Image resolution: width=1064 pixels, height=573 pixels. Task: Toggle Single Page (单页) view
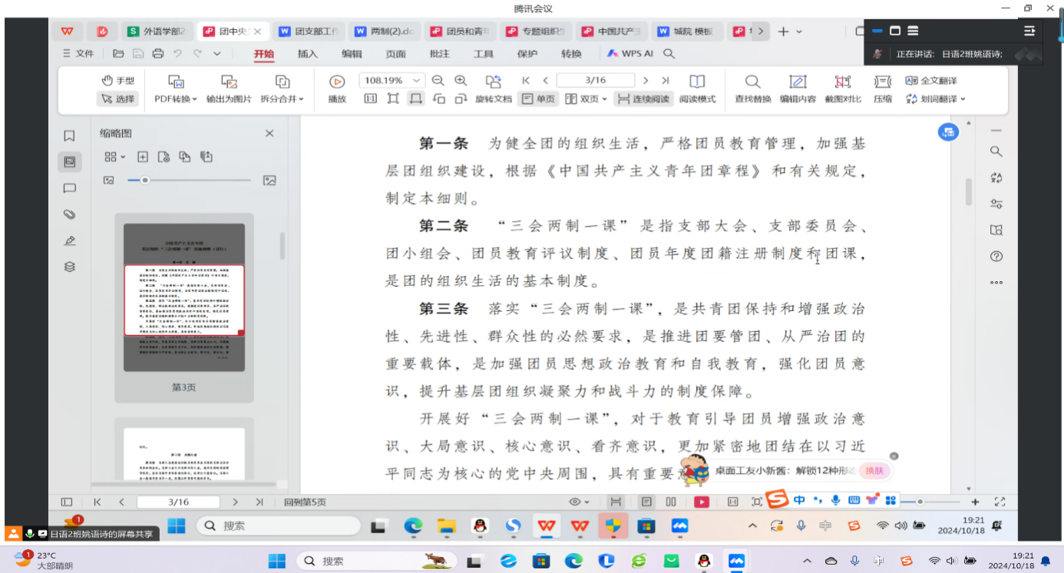(x=537, y=99)
